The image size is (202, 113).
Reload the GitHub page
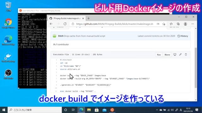tap(65, 24)
